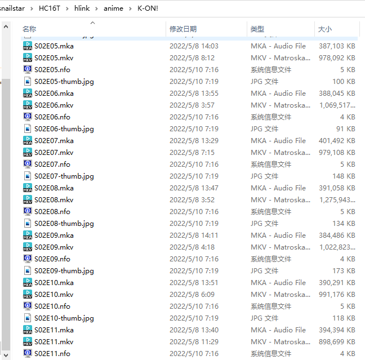
Task: Go to the hlink folder in breadcrumb
Action: [82, 8]
